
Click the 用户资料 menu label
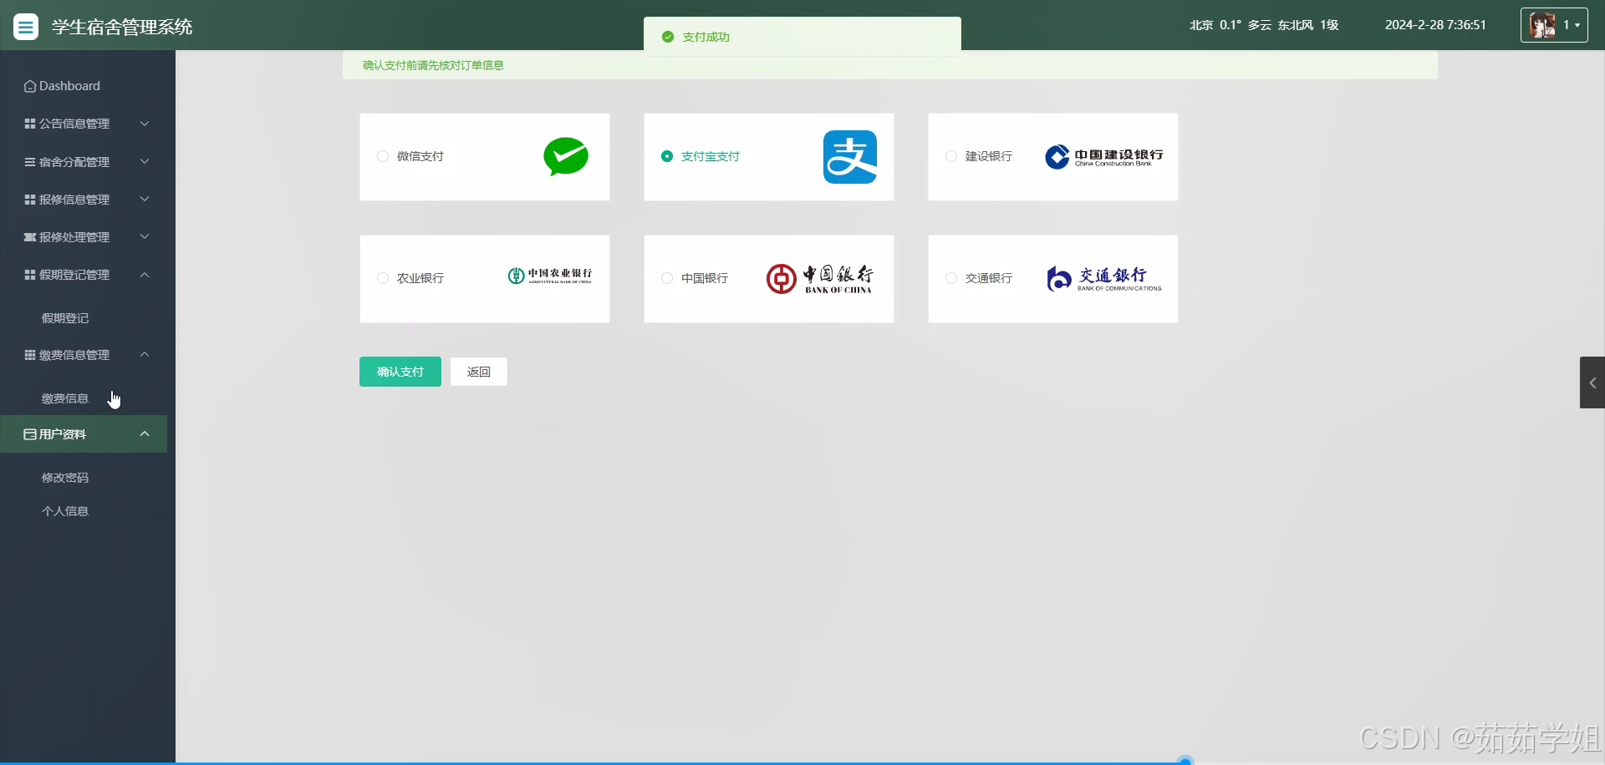coord(63,434)
